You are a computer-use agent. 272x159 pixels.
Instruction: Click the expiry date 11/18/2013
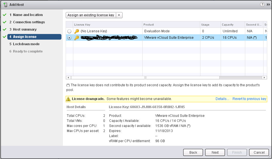click(x=164, y=131)
